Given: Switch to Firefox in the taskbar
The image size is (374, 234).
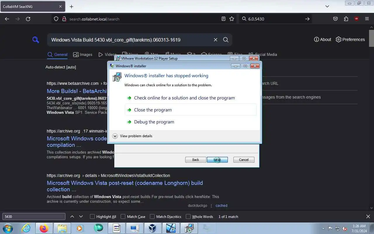Looking at the screenshot, I should (x=44, y=228).
